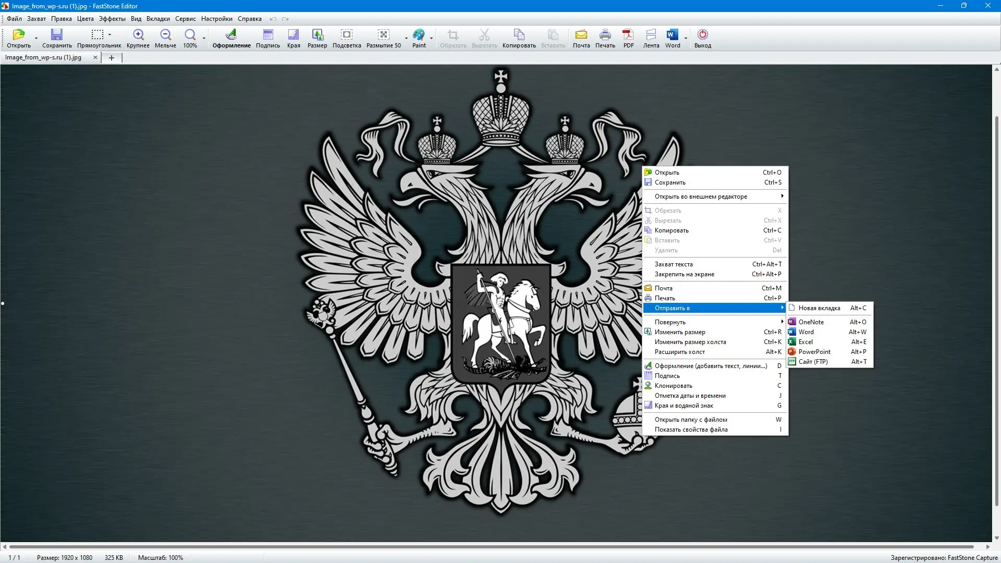Select 'Новая вкладка' in the Отправить в submenu
1001x563 pixels.
click(819, 308)
